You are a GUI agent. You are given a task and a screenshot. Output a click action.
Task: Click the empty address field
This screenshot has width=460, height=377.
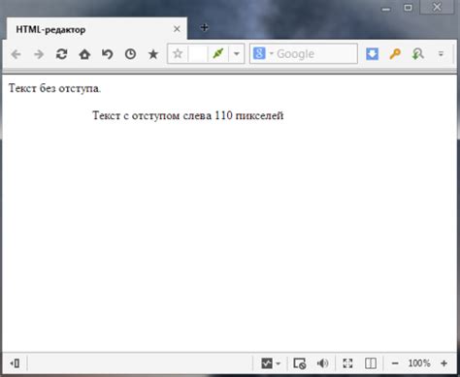(x=198, y=53)
